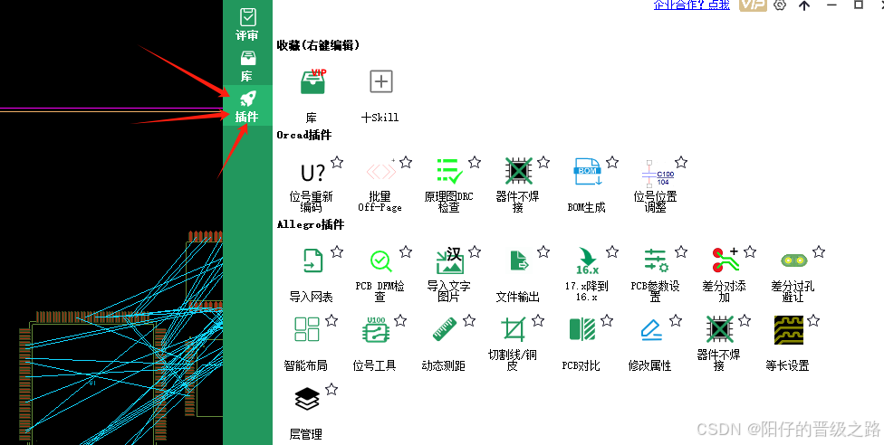This screenshot has height=445, width=884.
Task: Favorite Allegro 器件不焊接 with its star
Action: pos(745,320)
